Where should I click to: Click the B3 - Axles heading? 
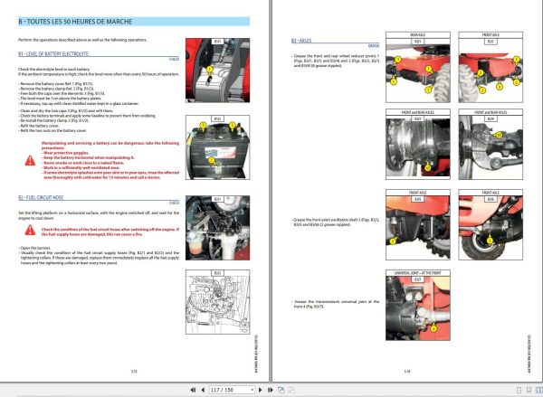[x=301, y=41]
